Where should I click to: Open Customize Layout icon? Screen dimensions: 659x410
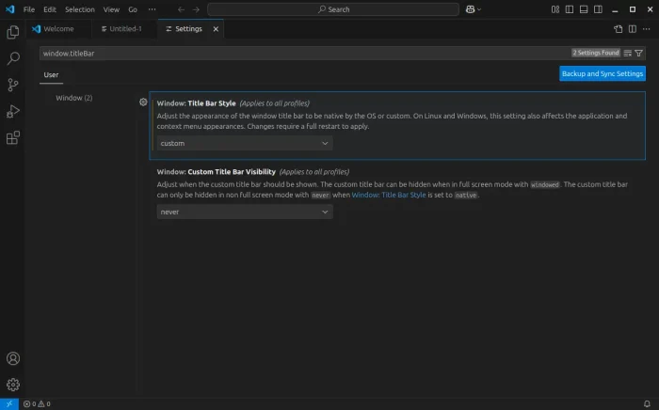[555, 9]
